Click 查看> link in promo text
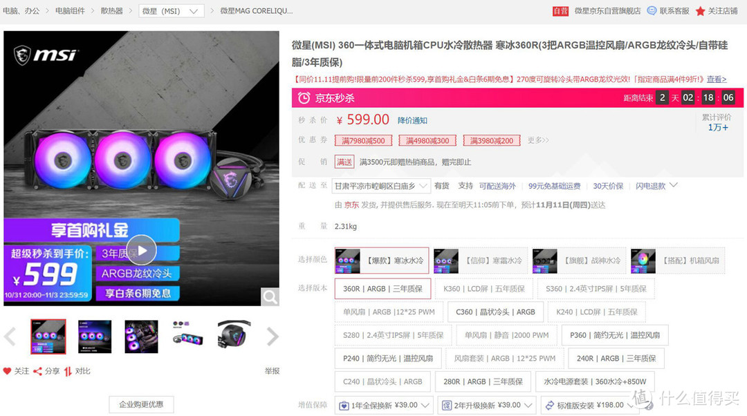Image resolution: width=747 pixels, height=416 pixels. (x=717, y=79)
